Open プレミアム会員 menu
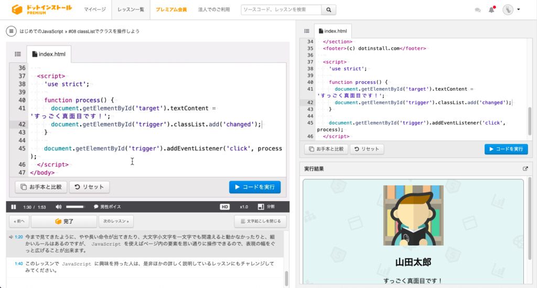The height and width of the screenshot is (288, 537). point(171,9)
